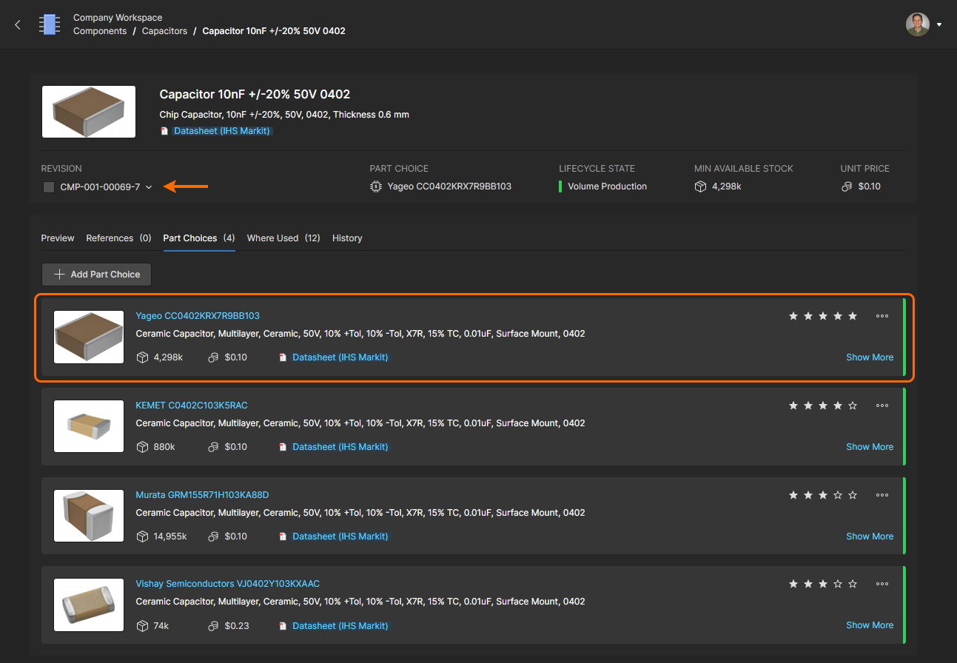Expand Show More for the KEMET part

click(x=870, y=447)
